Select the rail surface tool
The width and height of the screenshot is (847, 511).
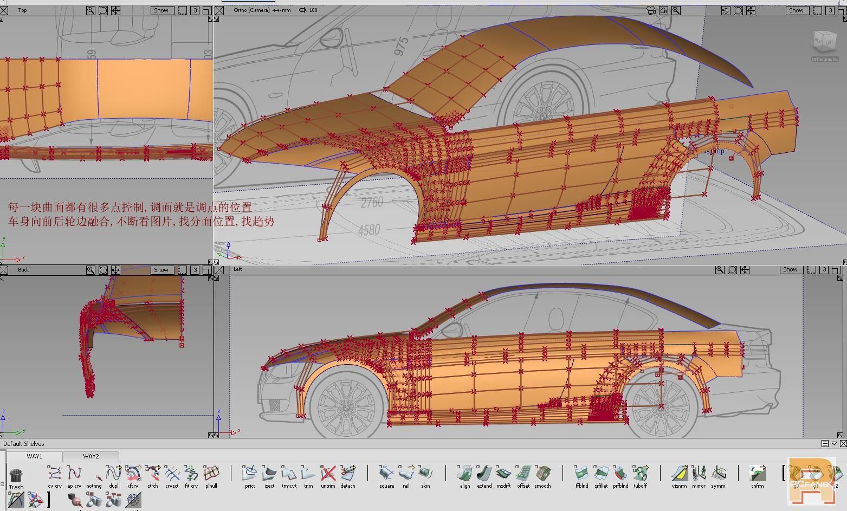[406, 477]
